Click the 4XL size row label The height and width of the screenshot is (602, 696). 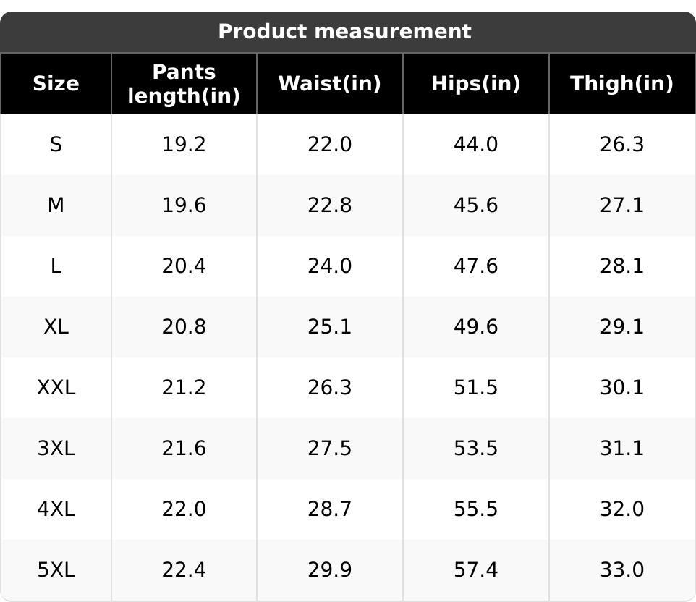[x=56, y=509]
